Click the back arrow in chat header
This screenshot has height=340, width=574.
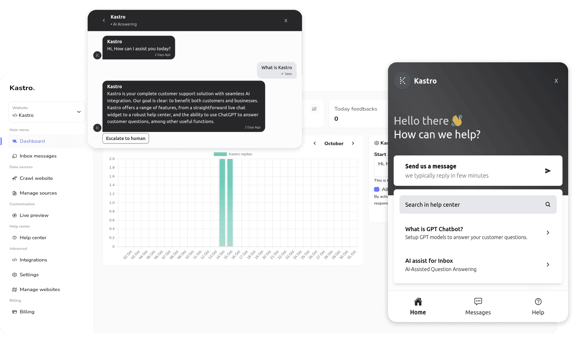coord(104,20)
